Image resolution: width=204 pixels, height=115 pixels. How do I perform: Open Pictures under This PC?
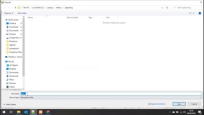coord(12,83)
